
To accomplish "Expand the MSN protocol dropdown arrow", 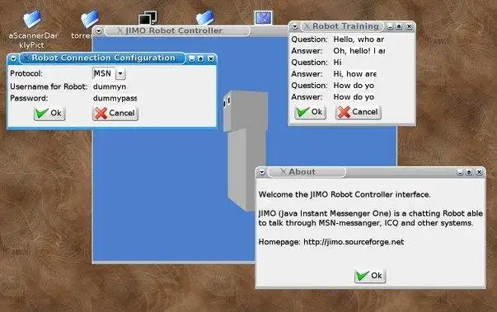I will [120, 74].
